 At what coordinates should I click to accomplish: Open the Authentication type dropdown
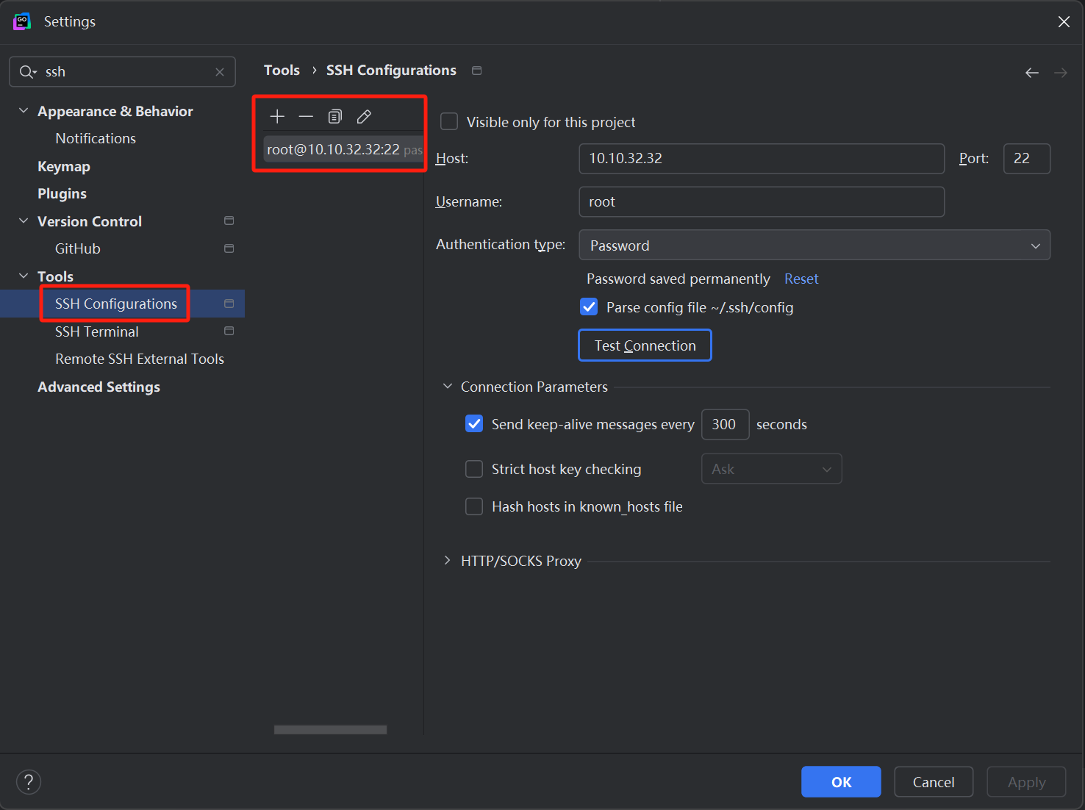pyautogui.click(x=814, y=245)
